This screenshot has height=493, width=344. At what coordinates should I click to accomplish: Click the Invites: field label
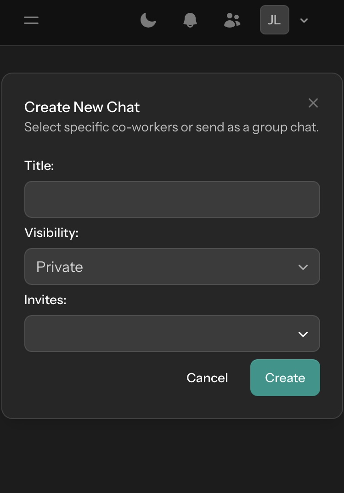click(45, 300)
